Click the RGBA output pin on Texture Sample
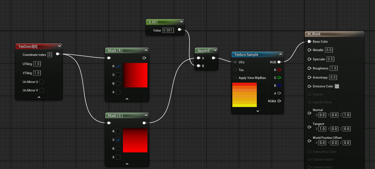This screenshot has height=169, width=375. (279, 101)
